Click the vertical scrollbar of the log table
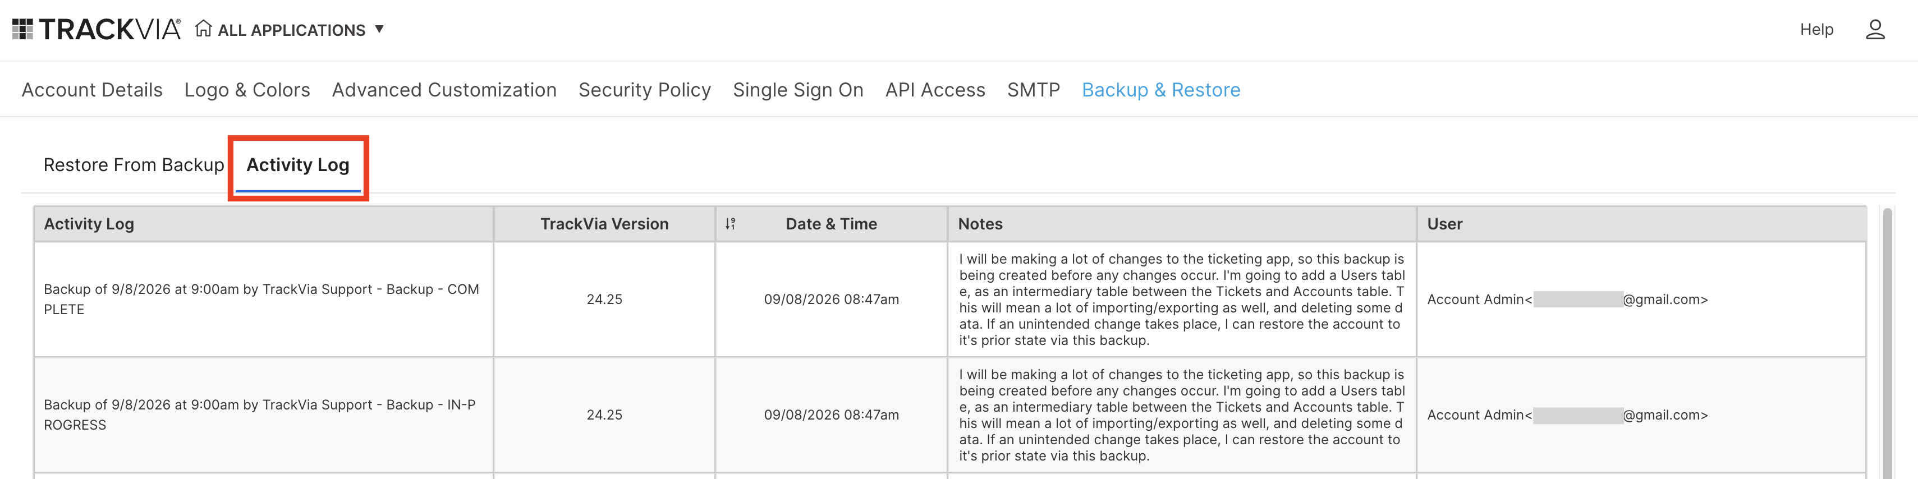The height and width of the screenshot is (479, 1918). [1888, 344]
